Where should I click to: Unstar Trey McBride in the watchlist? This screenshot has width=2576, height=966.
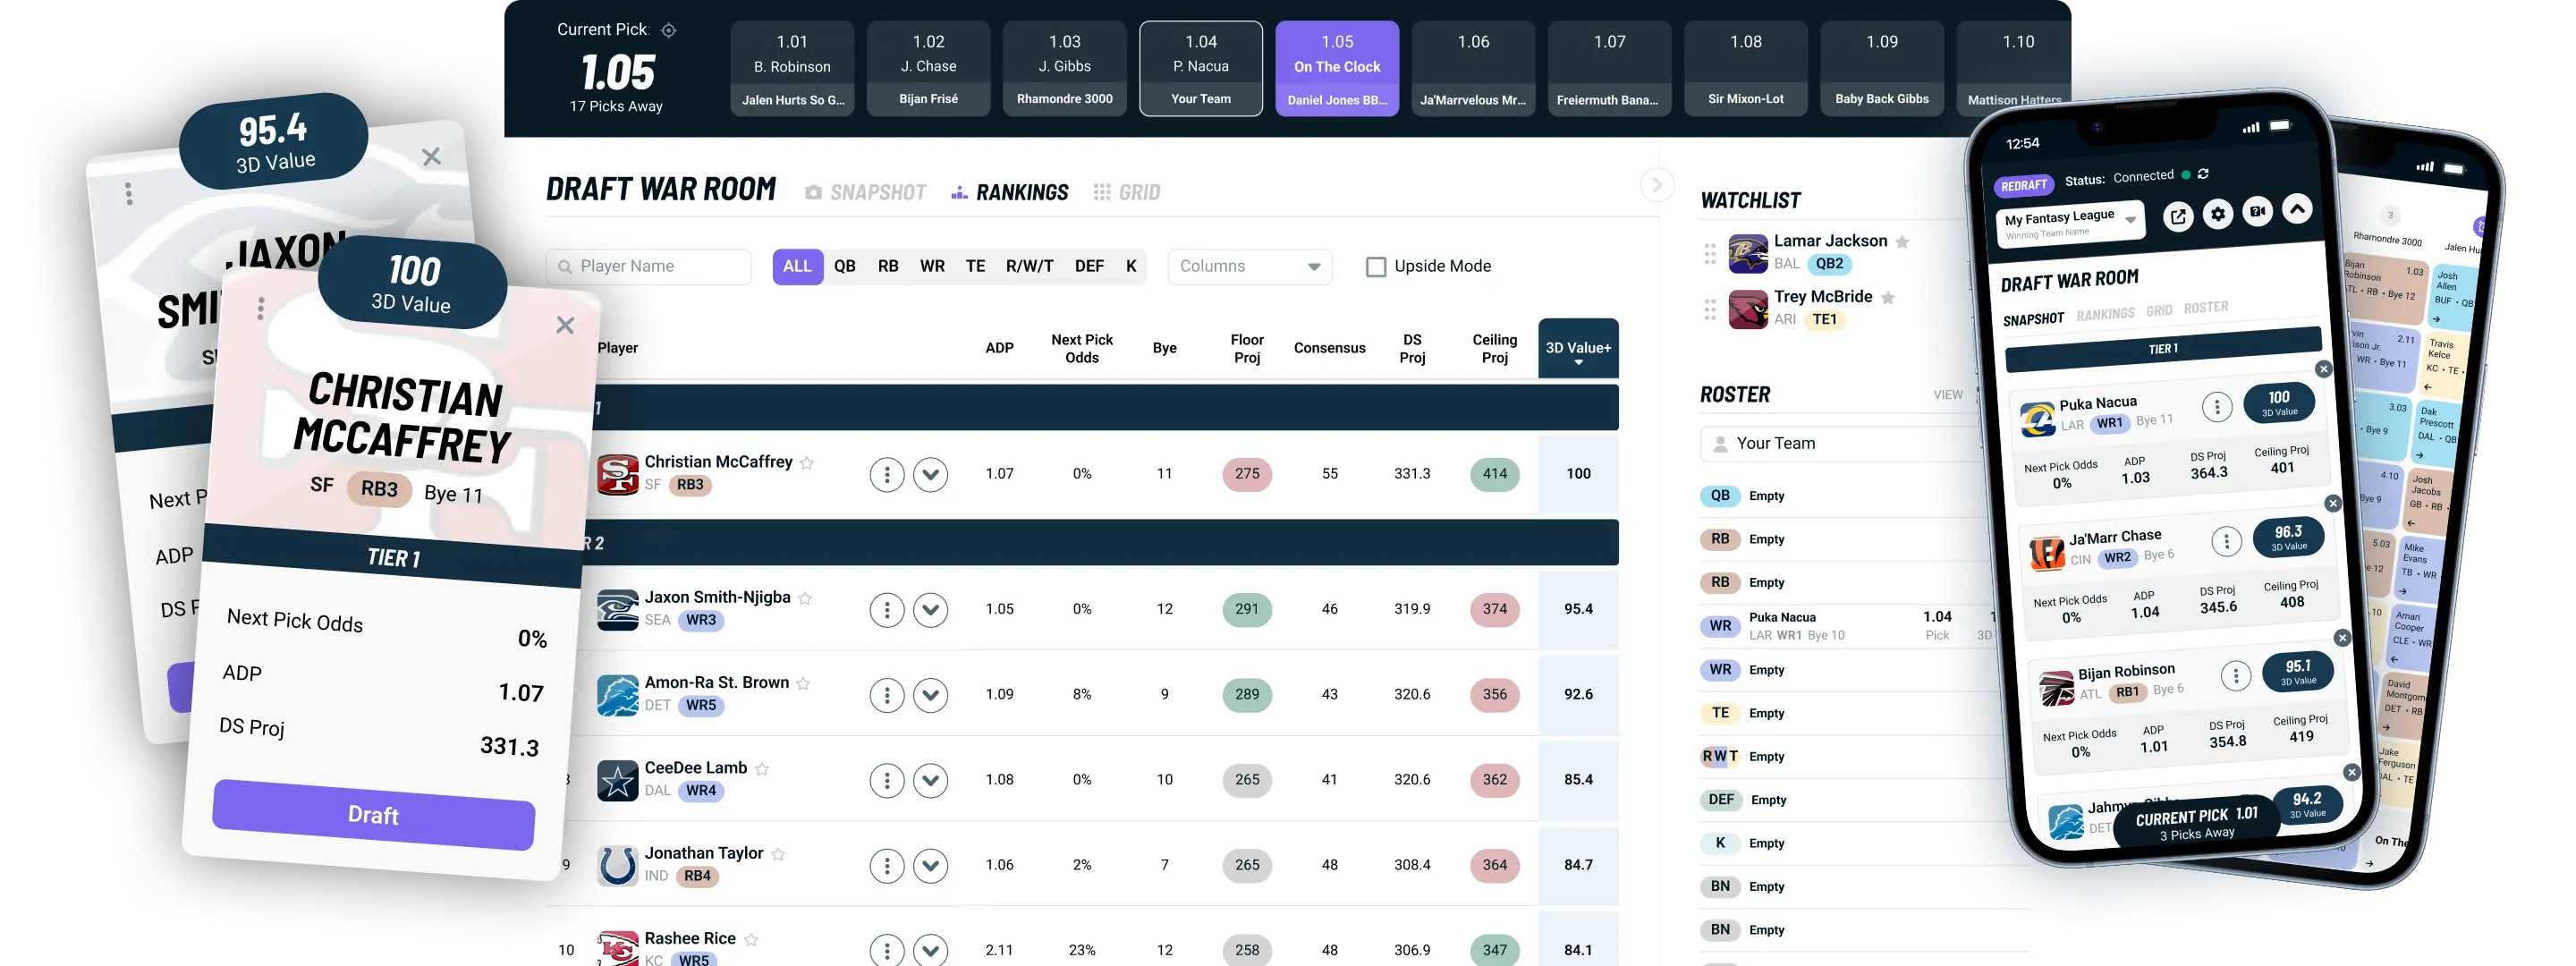point(1887,297)
